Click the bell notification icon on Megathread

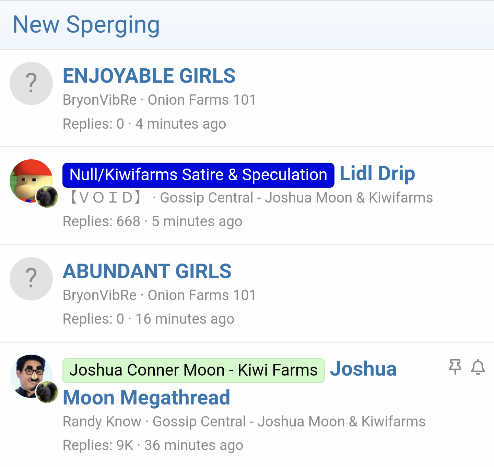tap(478, 367)
